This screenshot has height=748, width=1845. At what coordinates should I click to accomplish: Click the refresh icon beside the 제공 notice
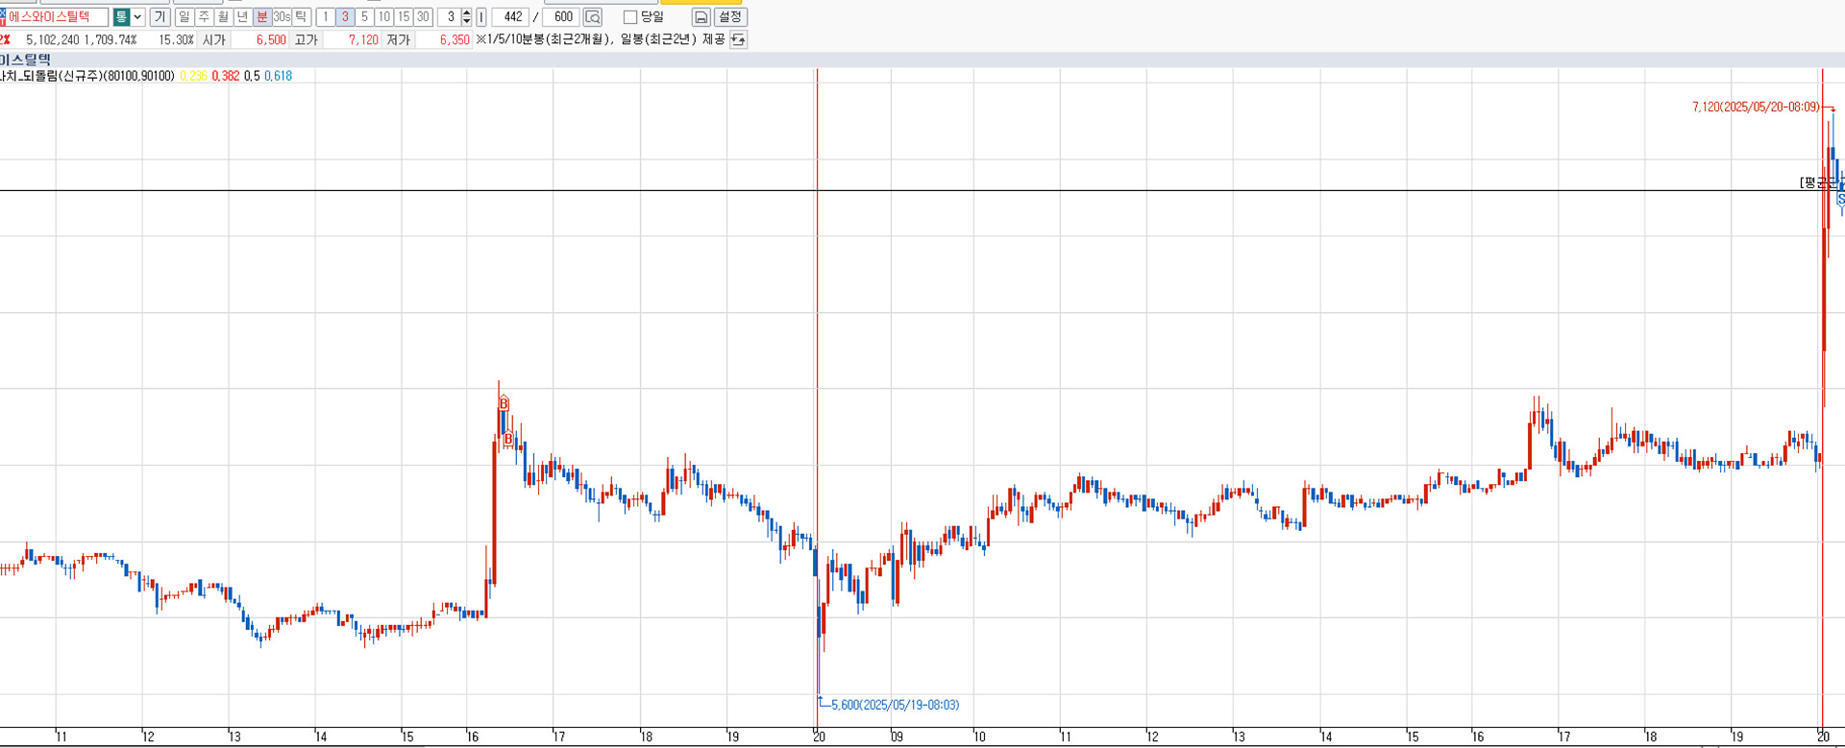(x=738, y=39)
